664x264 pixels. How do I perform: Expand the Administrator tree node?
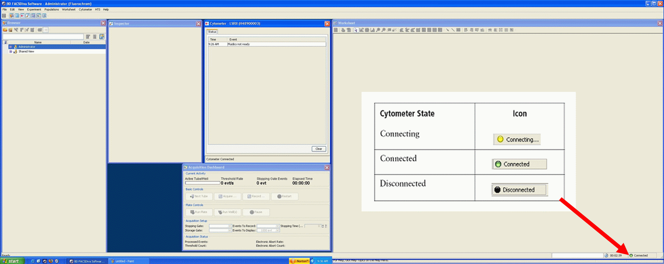10,47
